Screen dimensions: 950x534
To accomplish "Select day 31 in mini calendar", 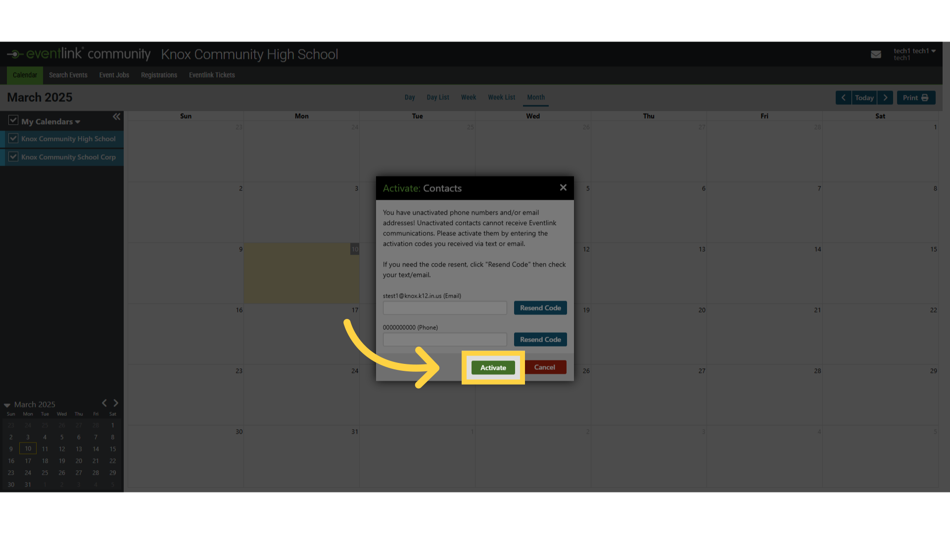I will point(28,485).
